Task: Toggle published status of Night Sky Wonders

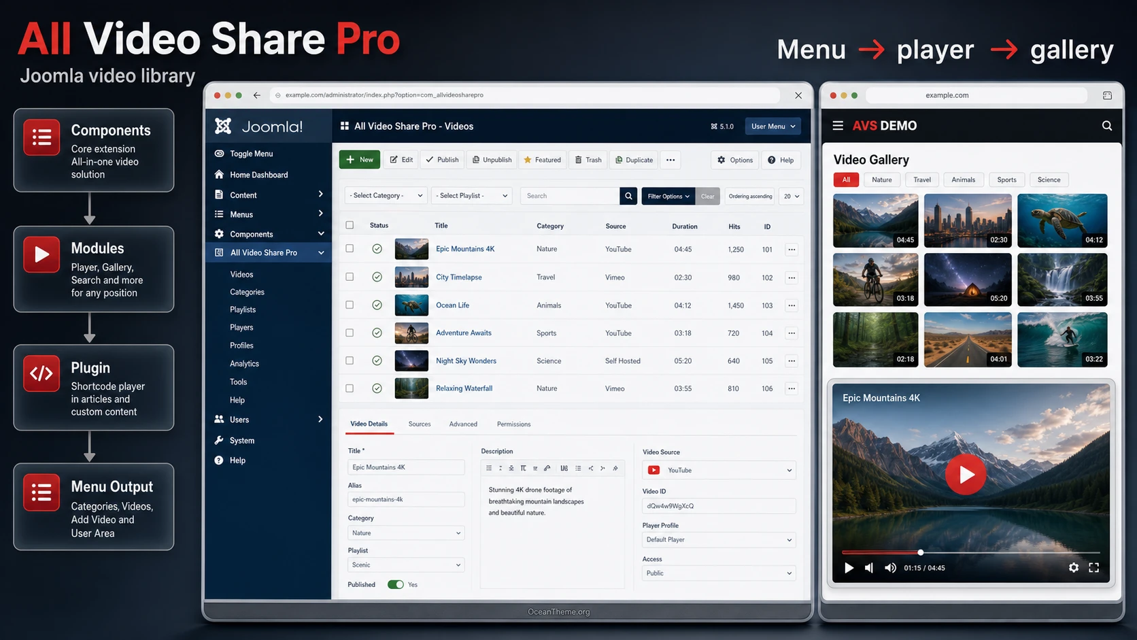Action: [377, 360]
